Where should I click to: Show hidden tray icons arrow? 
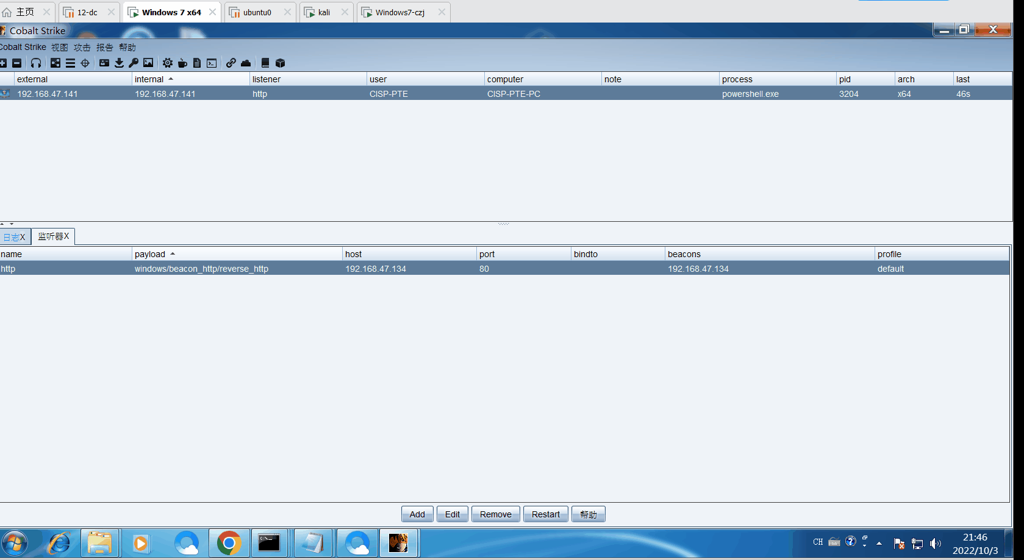click(879, 543)
